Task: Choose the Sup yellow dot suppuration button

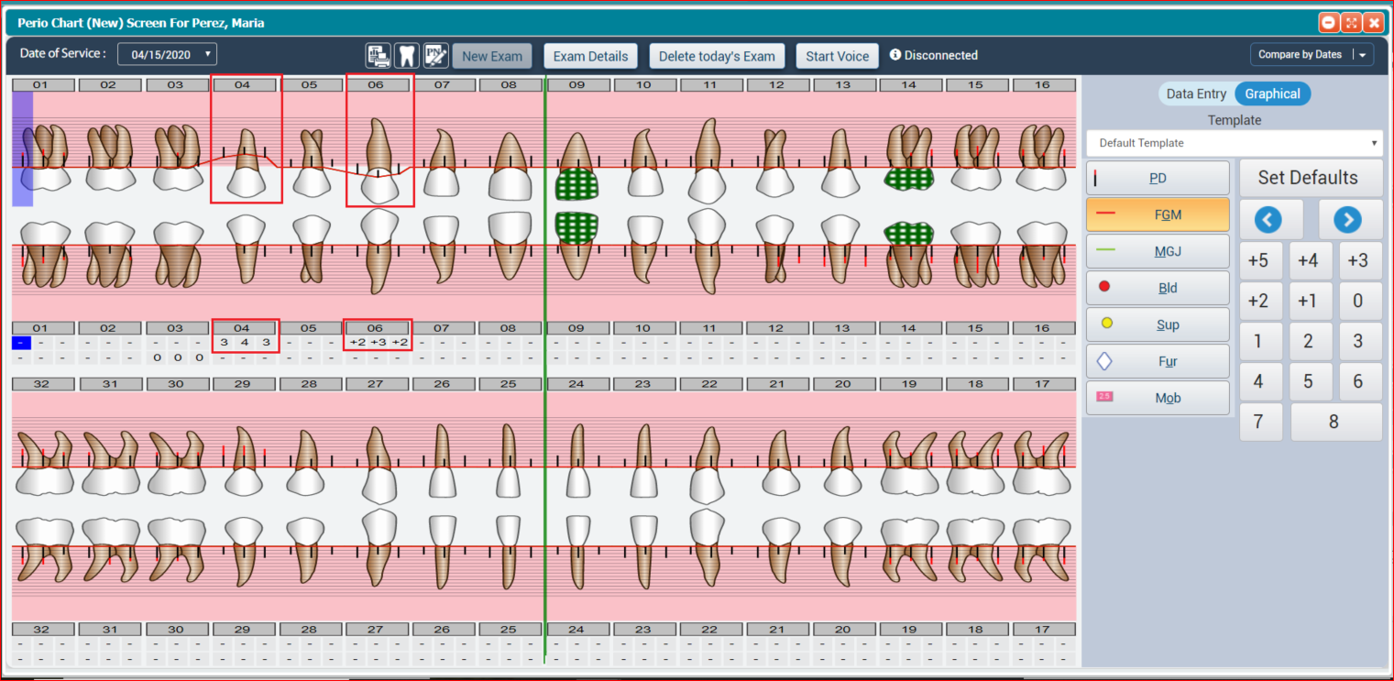Action: click(1158, 324)
